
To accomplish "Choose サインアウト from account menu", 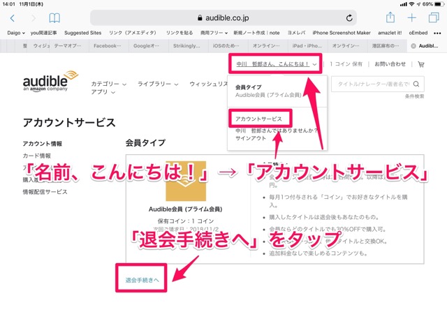I will tap(250, 137).
